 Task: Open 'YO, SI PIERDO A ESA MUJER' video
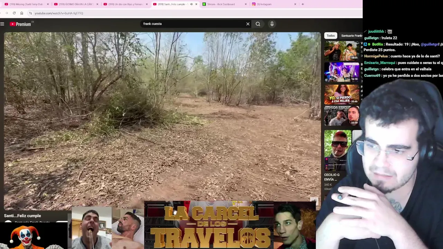(342, 94)
